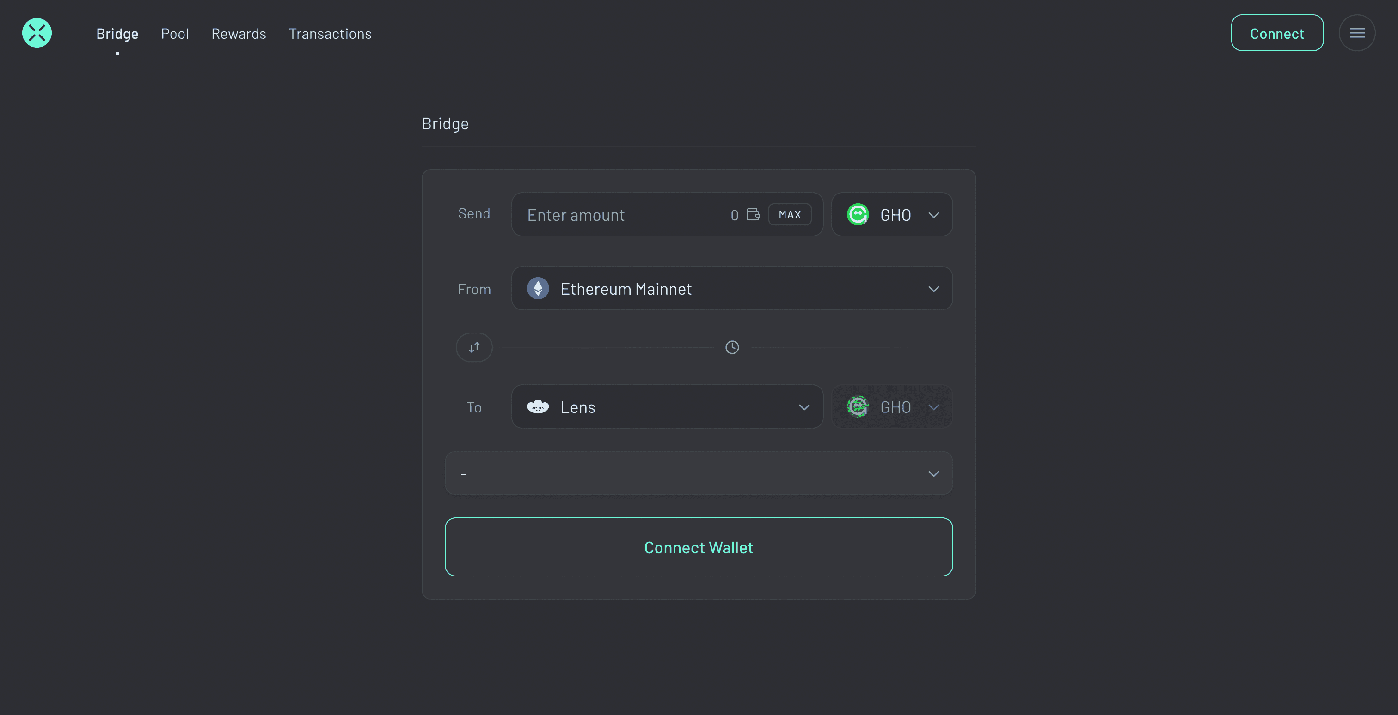The image size is (1398, 715).
Task: Switch to the Pool tab
Action: pos(175,34)
